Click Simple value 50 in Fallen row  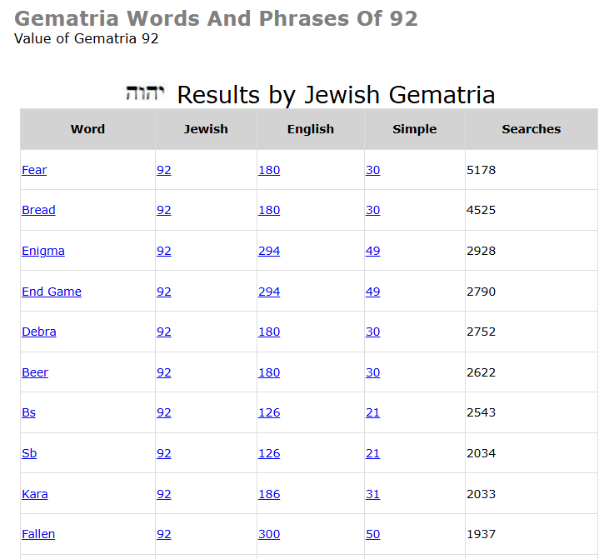(x=373, y=534)
